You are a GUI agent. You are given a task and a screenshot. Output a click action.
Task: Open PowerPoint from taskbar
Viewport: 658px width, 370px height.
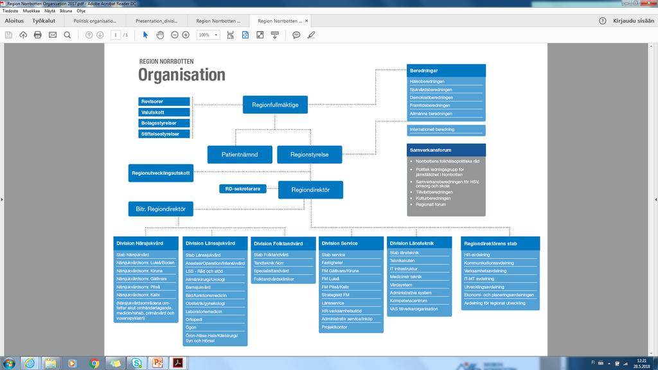click(x=158, y=364)
